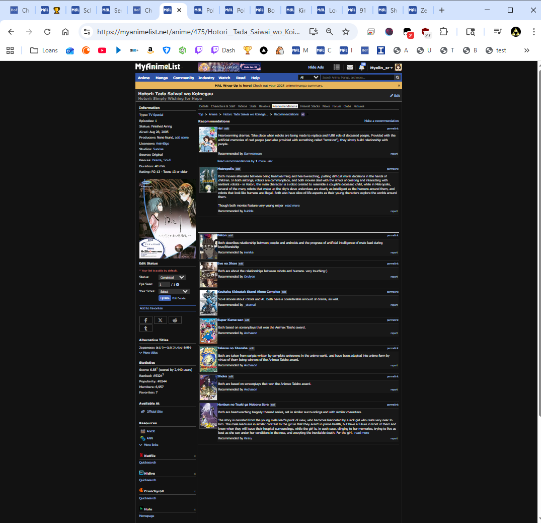The image size is (541, 523).
Task: Open a new browser tab
Action: 442,11
